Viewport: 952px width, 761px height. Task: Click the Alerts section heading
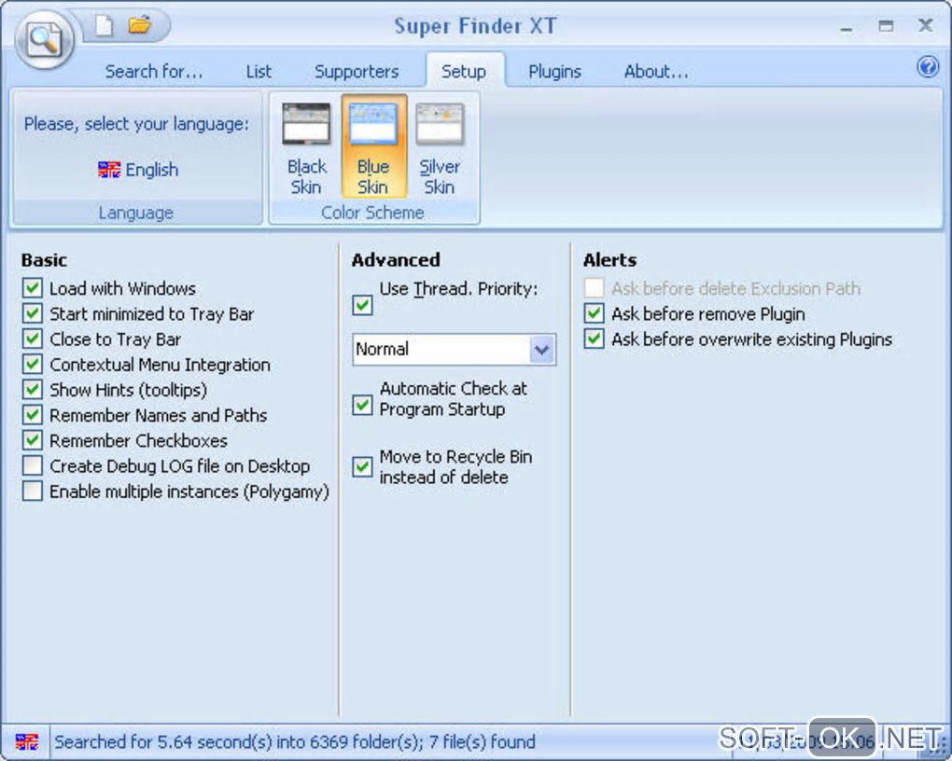pyautogui.click(x=610, y=260)
